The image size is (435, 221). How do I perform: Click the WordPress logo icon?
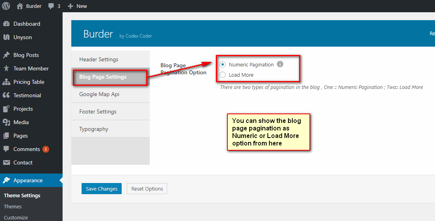[x=6, y=6]
